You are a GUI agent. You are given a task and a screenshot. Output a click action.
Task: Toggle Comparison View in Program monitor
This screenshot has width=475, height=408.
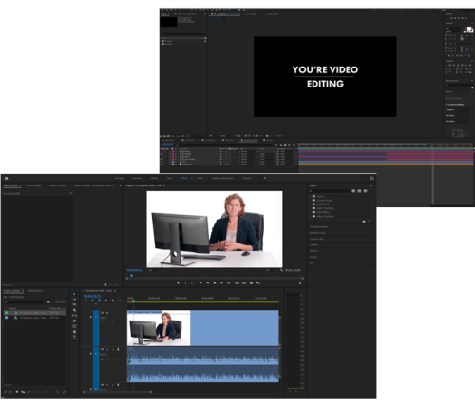258,282
